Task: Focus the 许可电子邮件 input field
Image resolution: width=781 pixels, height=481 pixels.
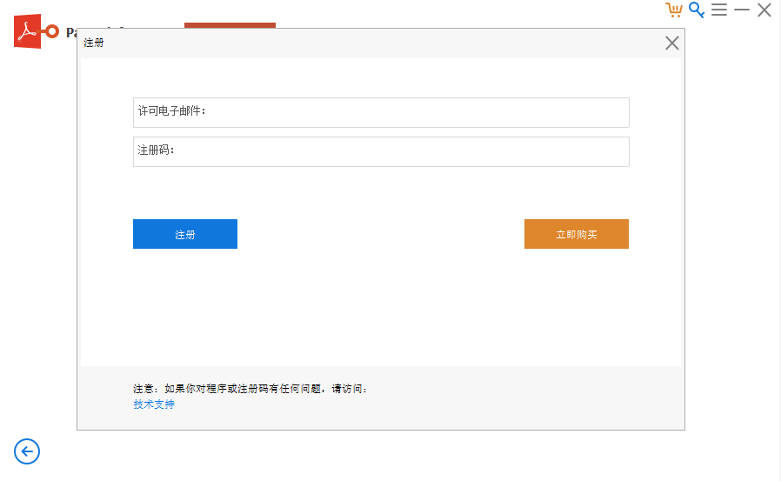Action: point(381,112)
